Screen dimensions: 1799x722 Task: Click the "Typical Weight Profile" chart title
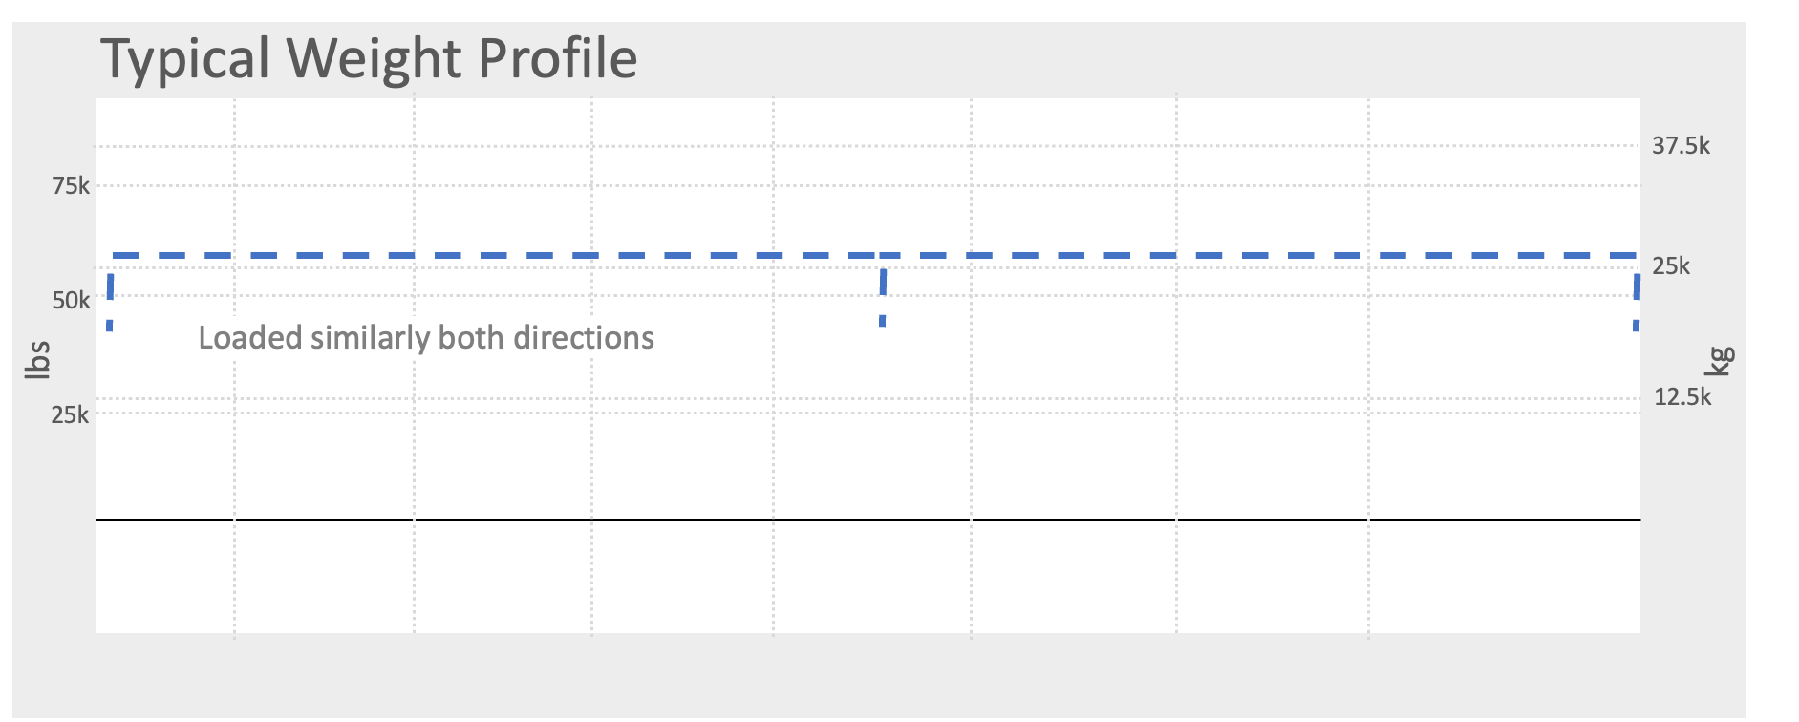[369, 58]
